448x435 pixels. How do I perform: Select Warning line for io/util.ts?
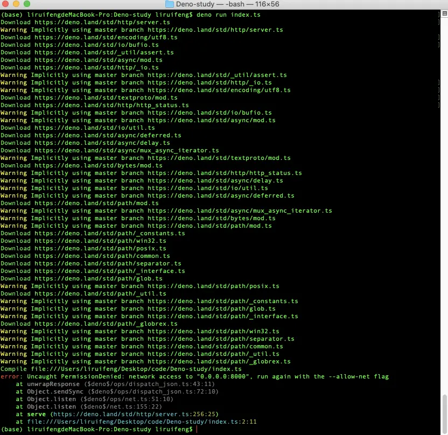[134, 188]
